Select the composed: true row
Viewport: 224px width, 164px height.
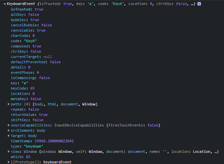[x=26, y=46]
